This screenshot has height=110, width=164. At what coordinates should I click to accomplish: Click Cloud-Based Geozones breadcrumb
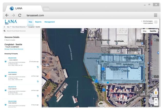coord(19,27)
